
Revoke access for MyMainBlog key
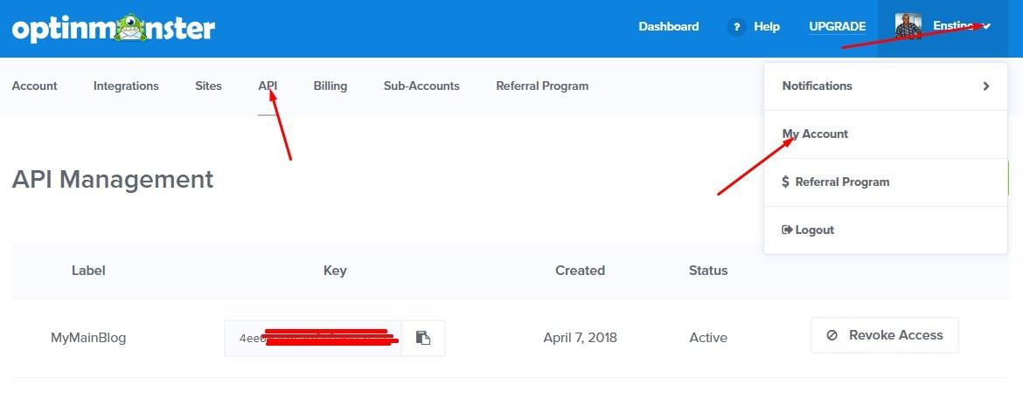[885, 335]
